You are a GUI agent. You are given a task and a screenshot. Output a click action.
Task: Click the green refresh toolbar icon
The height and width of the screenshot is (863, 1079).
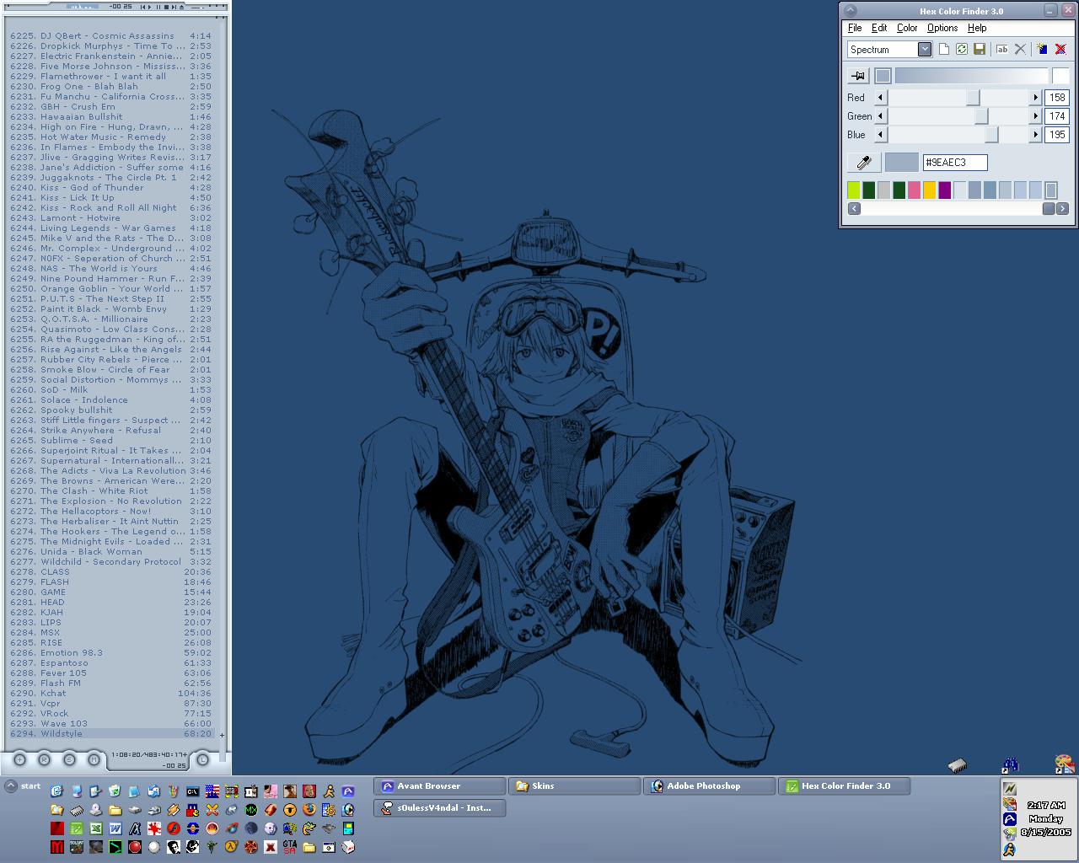click(962, 49)
